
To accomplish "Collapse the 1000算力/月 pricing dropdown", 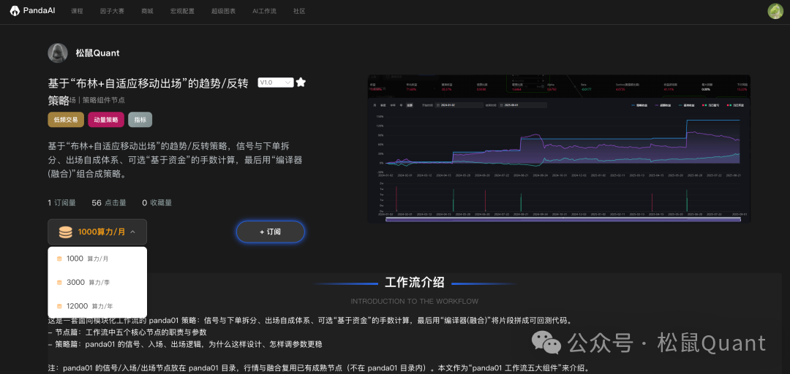I will point(97,232).
